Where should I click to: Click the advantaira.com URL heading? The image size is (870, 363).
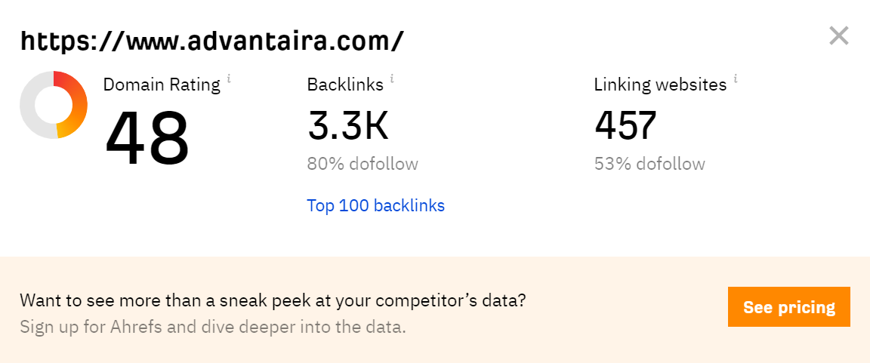(x=212, y=40)
